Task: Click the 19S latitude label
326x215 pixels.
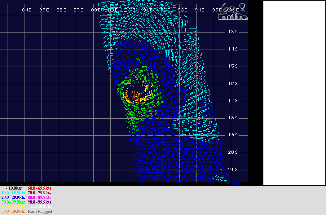Action: click(x=233, y=135)
